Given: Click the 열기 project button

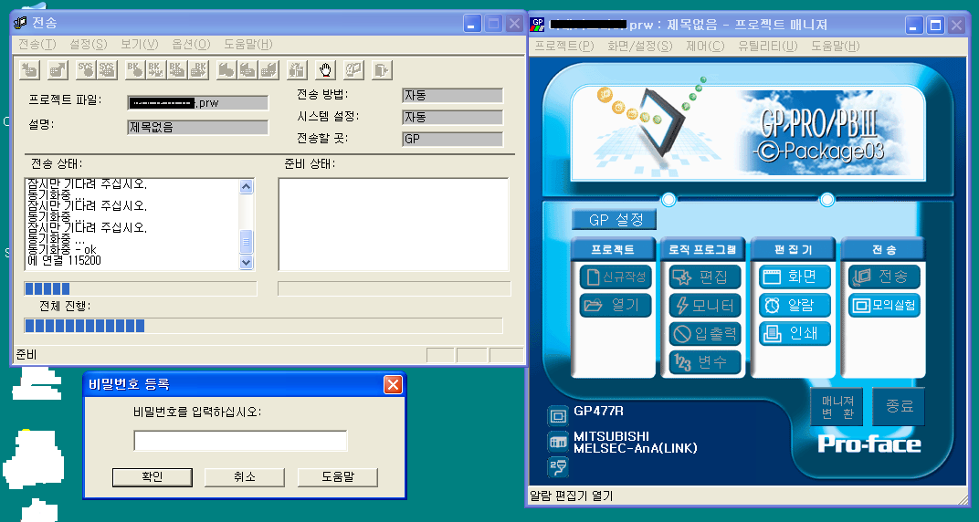Looking at the screenshot, I should coord(616,305).
